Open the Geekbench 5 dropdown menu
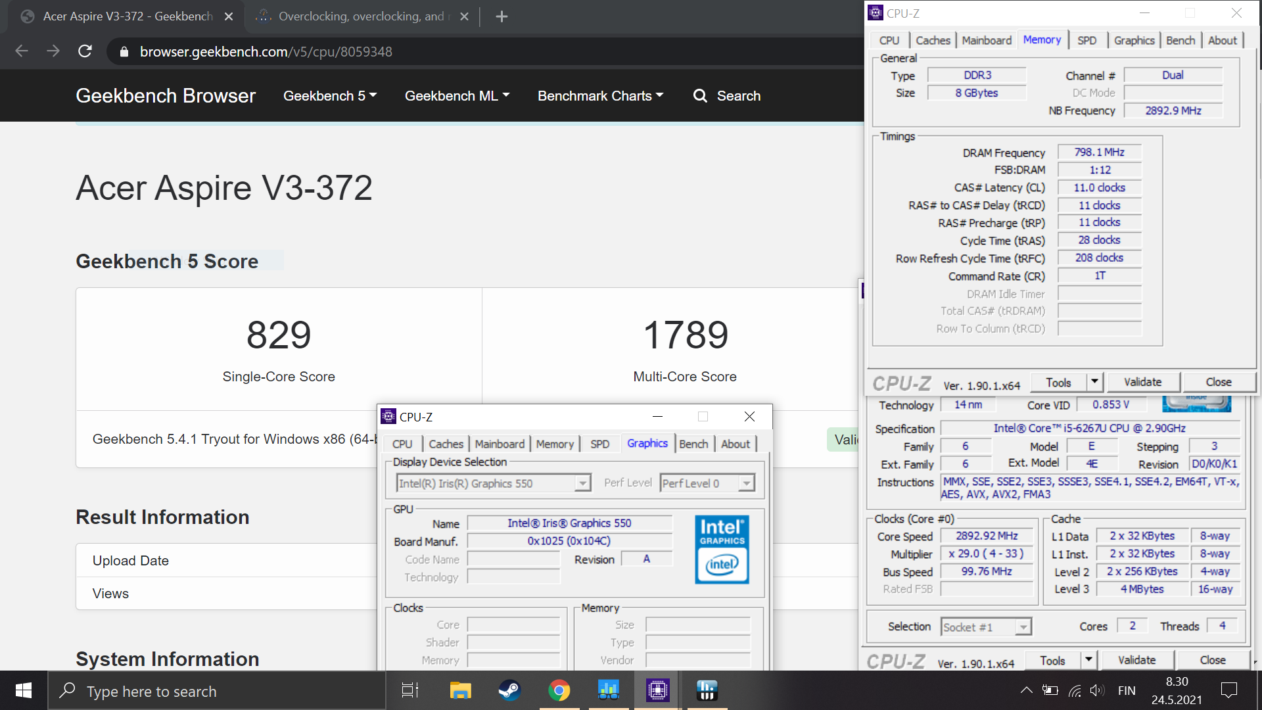Screen dimensions: 1262x710 point(330,96)
